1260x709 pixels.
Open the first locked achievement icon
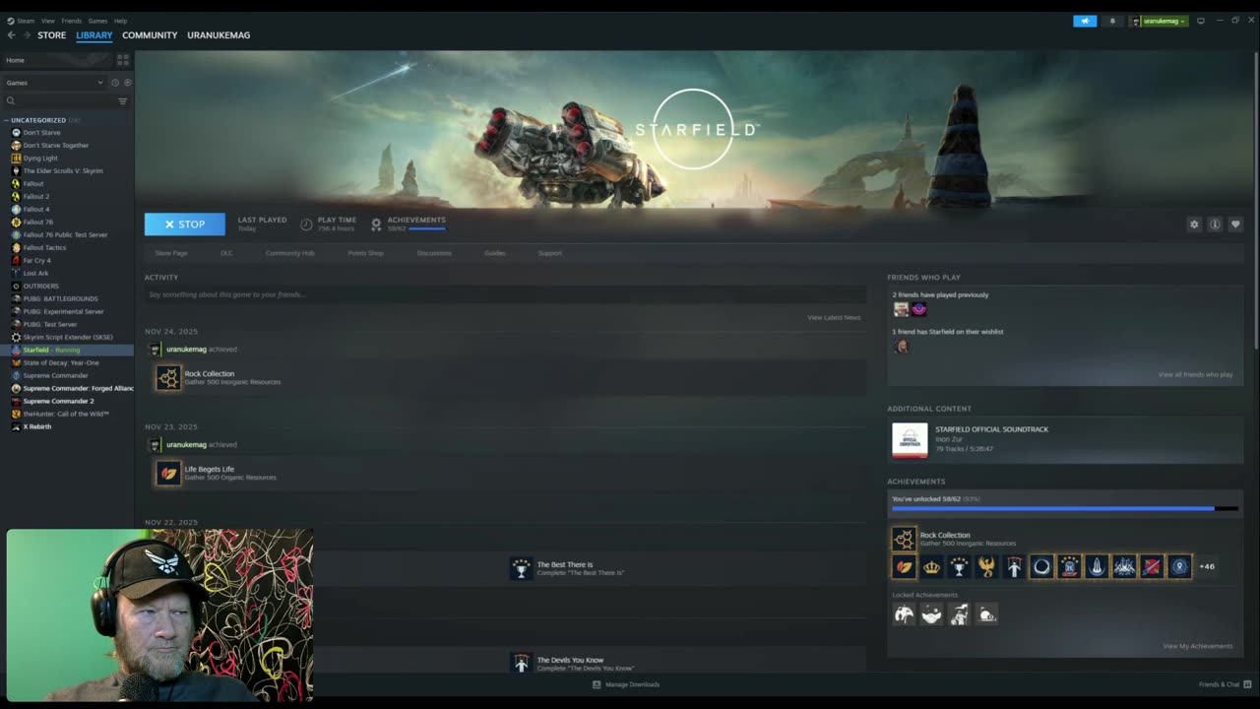pos(904,613)
